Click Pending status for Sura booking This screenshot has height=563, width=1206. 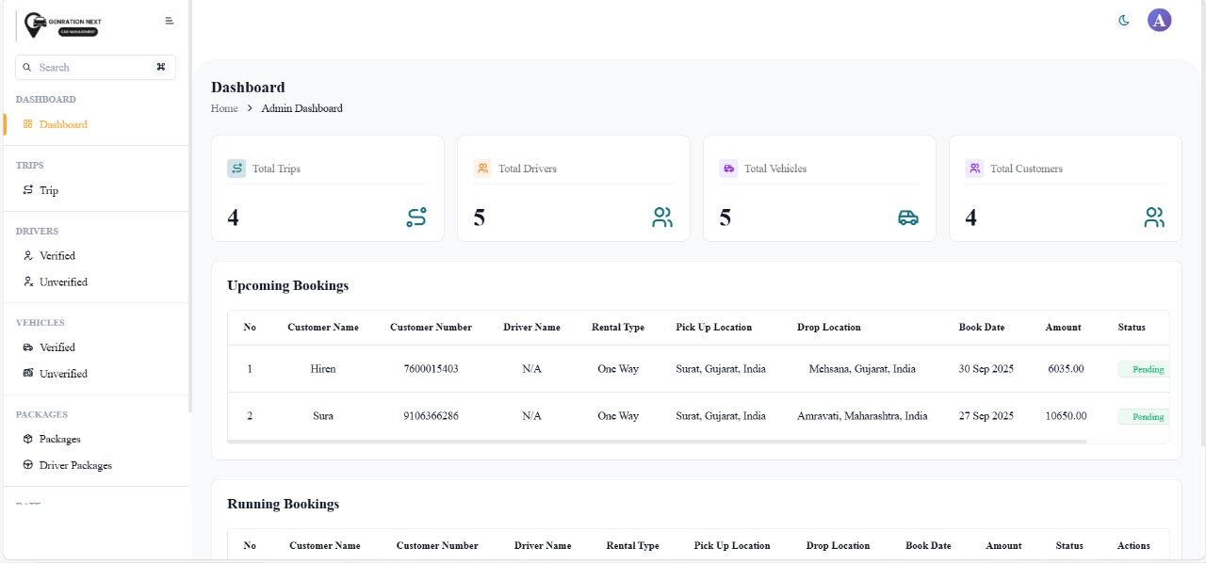(x=1147, y=416)
